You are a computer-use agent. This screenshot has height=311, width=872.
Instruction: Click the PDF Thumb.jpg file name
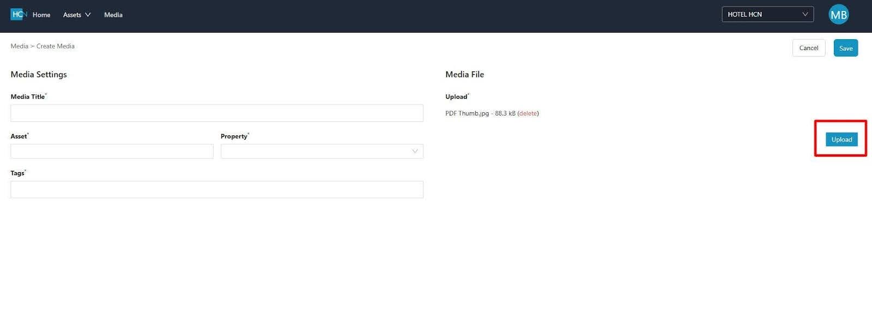[467, 113]
